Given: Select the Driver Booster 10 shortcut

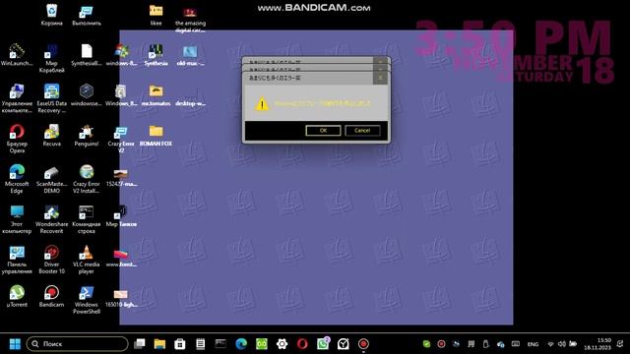Looking at the screenshot, I should (51, 260).
